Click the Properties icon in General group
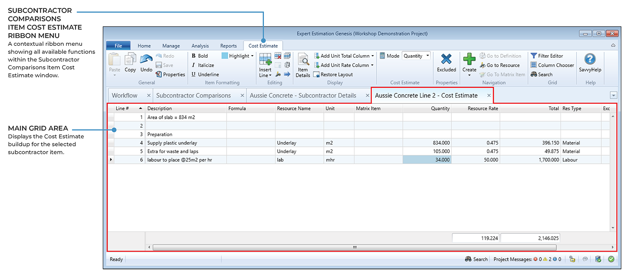The image size is (629, 277). 159,74
